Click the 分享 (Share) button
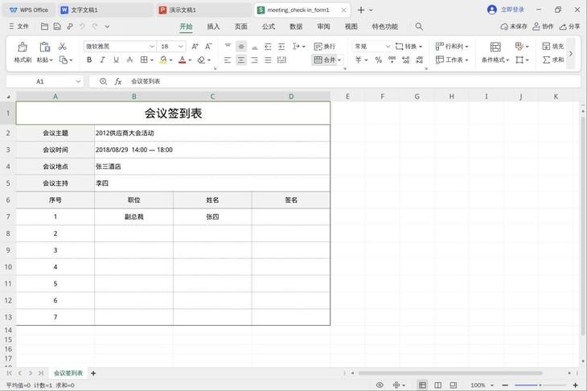This screenshot has width=587, height=391. point(569,27)
